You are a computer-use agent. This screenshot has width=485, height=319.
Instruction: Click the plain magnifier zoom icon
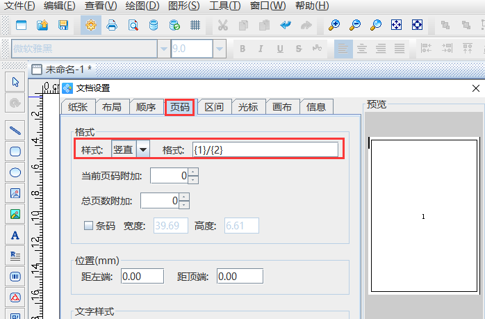375,25
